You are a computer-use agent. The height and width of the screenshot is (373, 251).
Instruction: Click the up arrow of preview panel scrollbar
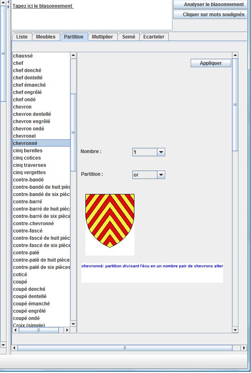(x=235, y=55)
